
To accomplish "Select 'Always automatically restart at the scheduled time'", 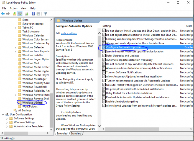I will [135, 43].
